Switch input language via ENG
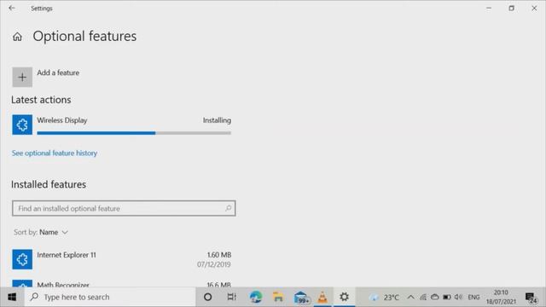 tap(473, 298)
